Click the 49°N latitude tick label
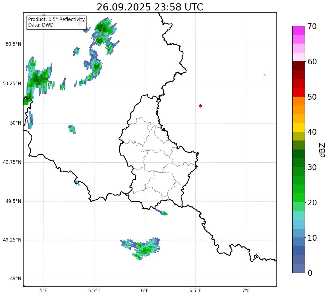Image resolution: width=329 pixels, height=296 pixels. [x=15, y=279]
